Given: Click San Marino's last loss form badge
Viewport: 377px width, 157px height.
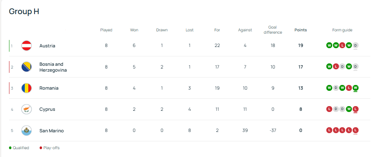Looking at the screenshot, I should click(355, 130).
